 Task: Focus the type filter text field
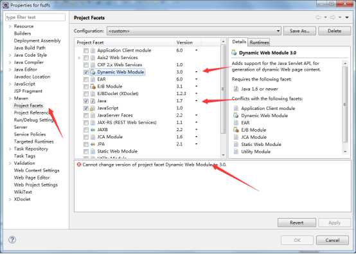(35, 17)
